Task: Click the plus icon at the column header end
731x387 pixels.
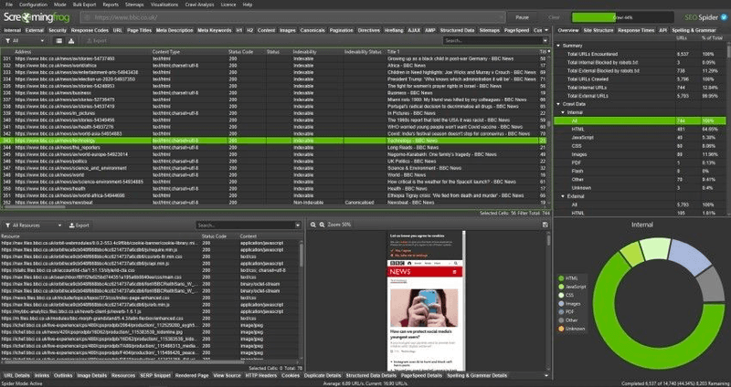Action: click(x=549, y=52)
